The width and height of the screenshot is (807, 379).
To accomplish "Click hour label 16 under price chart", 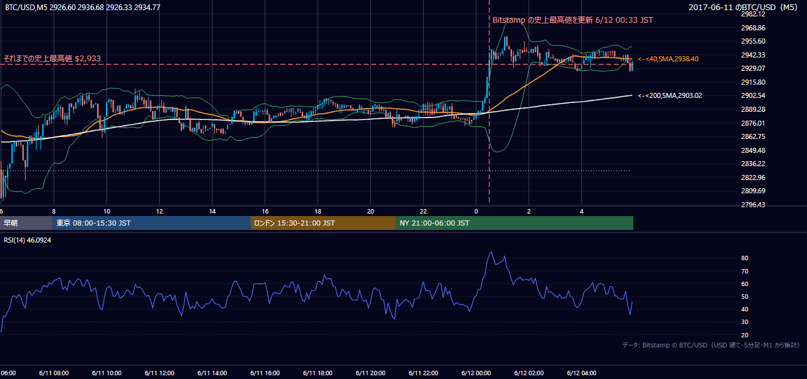I will click(x=265, y=212).
